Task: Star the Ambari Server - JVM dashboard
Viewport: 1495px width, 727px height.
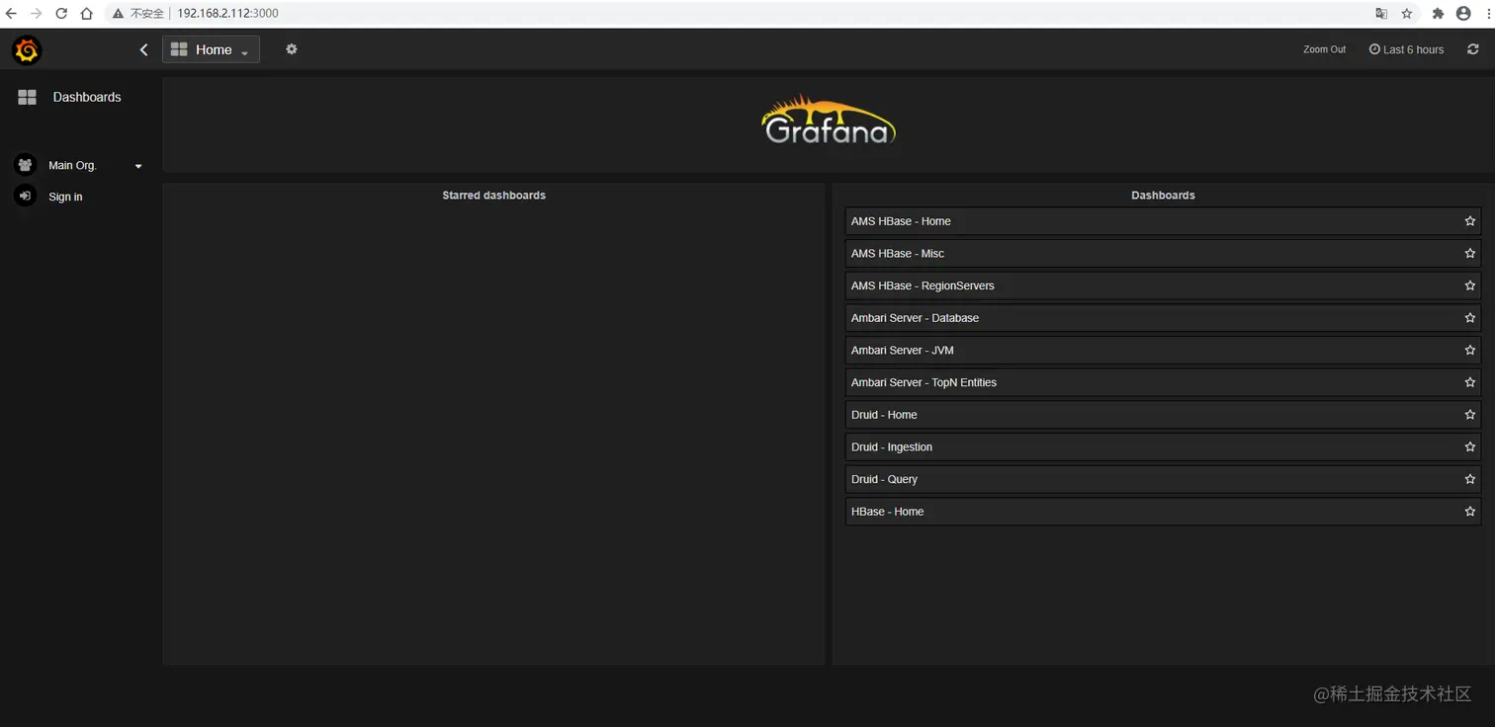Action: [1470, 351]
